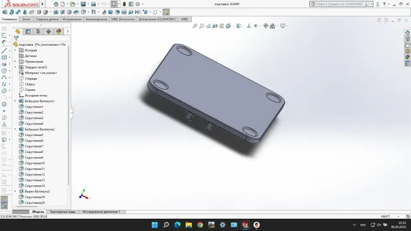Open the DisplayManager color ball tab
The width and height of the screenshot is (411, 231).
(x=59, y=32)
